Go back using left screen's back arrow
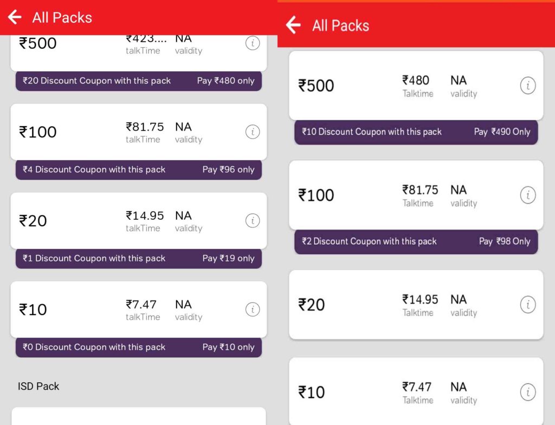Image resolution: width=555 pixels, height=425 pixels. [x=15, y=17]
